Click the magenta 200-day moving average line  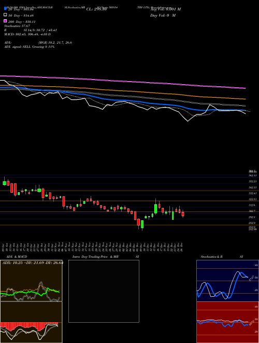pyautogui.click(x=122, y=82)
